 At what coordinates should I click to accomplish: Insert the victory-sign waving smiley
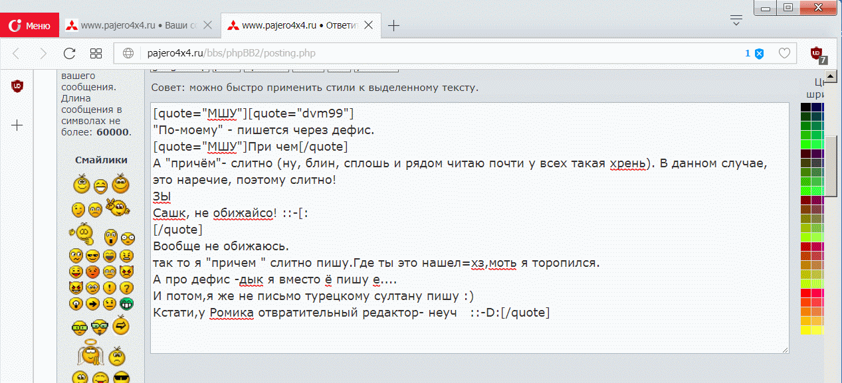(118, 206)
